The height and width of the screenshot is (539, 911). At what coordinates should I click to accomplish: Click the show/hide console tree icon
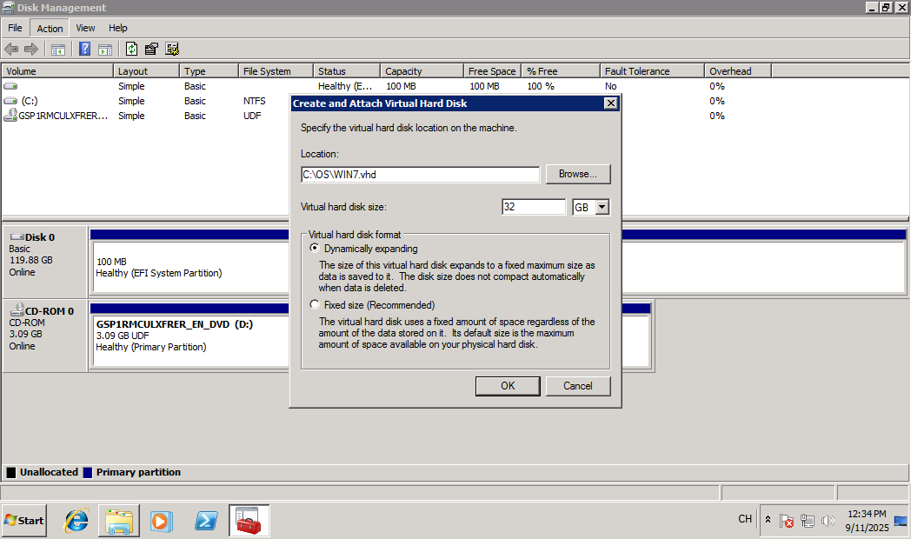coord(58,49)
